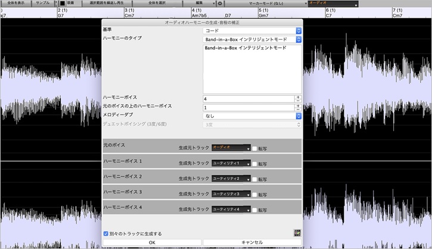
Task: Click the サンプル toolbar button
Action: pyautogui.click(x=43, y=4)
